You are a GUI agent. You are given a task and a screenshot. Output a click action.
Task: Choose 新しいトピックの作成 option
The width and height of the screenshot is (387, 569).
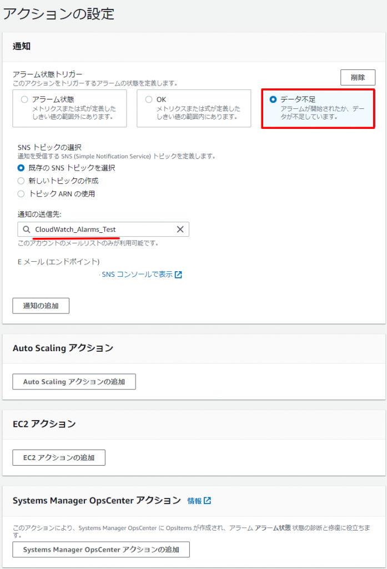point(21,181)
